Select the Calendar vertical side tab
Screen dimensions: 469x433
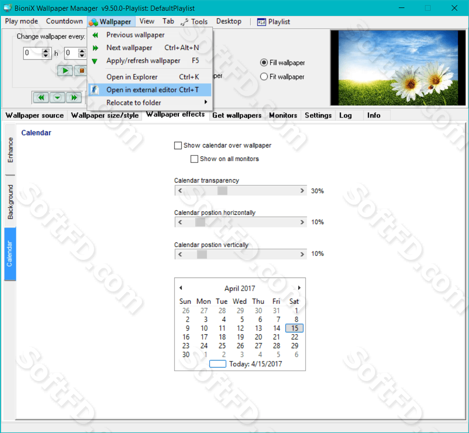click(x=10, y=254)
